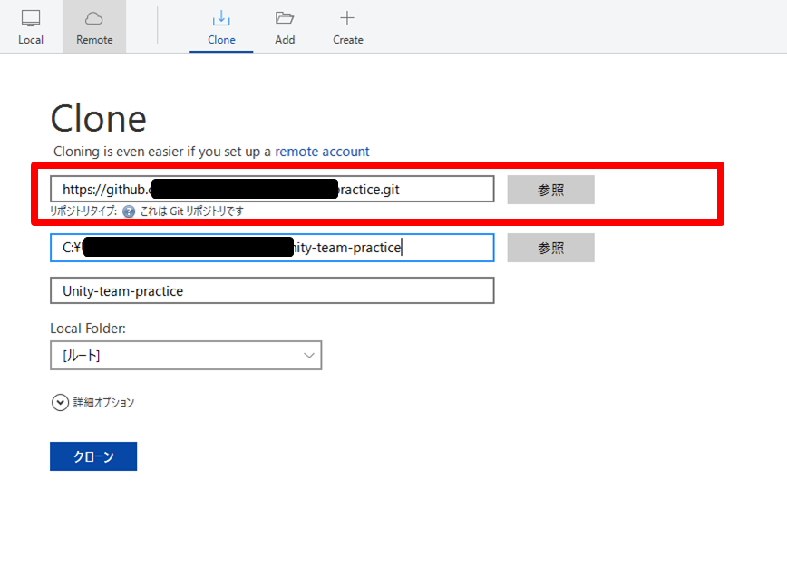This screenshot has height=579, width=787.
Task: Click the remote account link
Action: pos(322,152)
